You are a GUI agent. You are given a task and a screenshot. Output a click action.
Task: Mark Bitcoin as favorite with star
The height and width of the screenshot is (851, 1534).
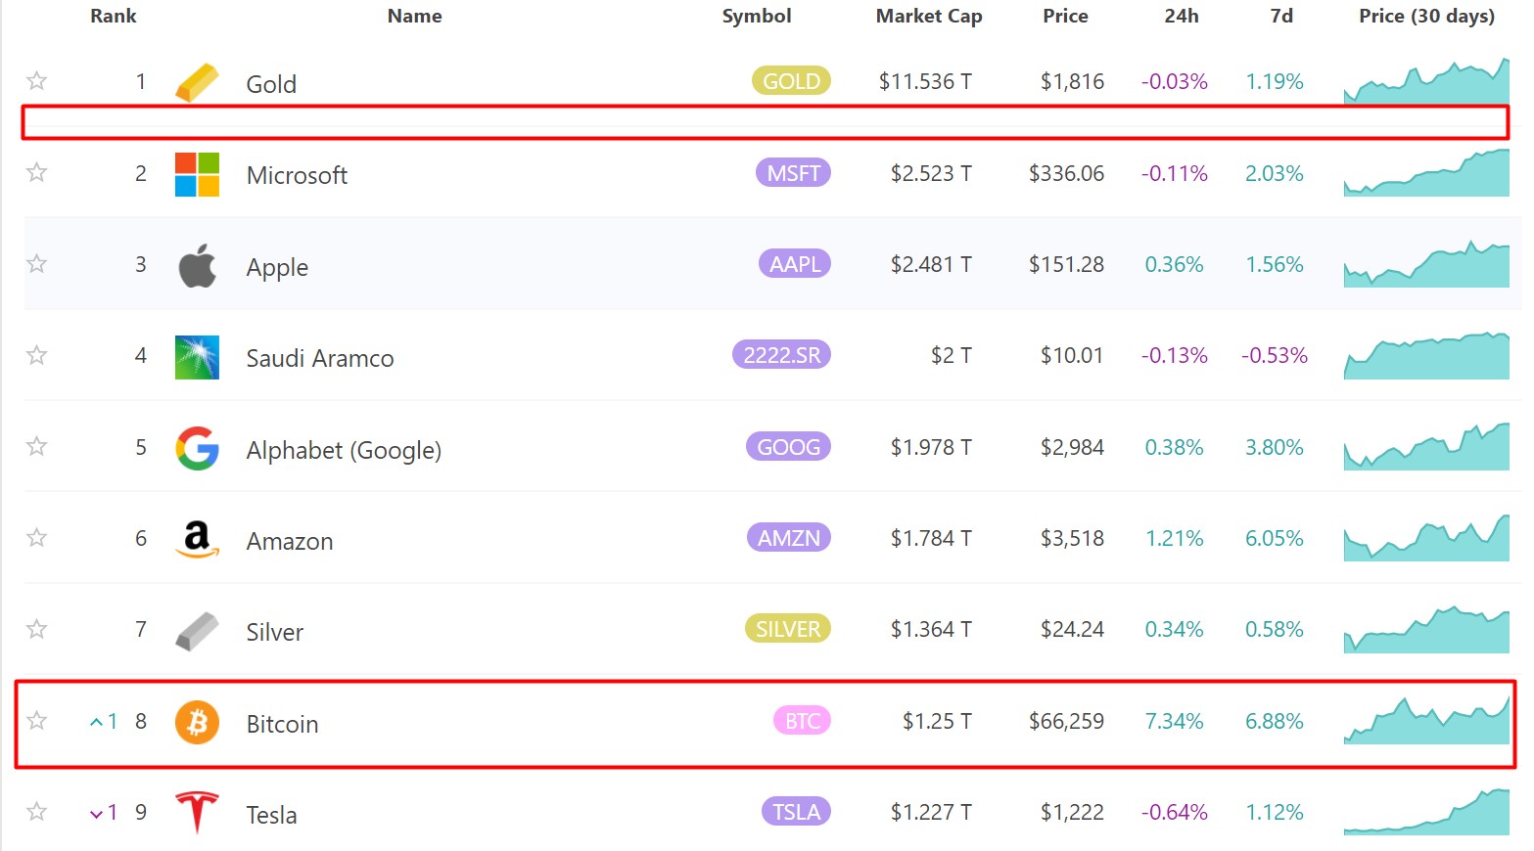(x=36, y=721)
